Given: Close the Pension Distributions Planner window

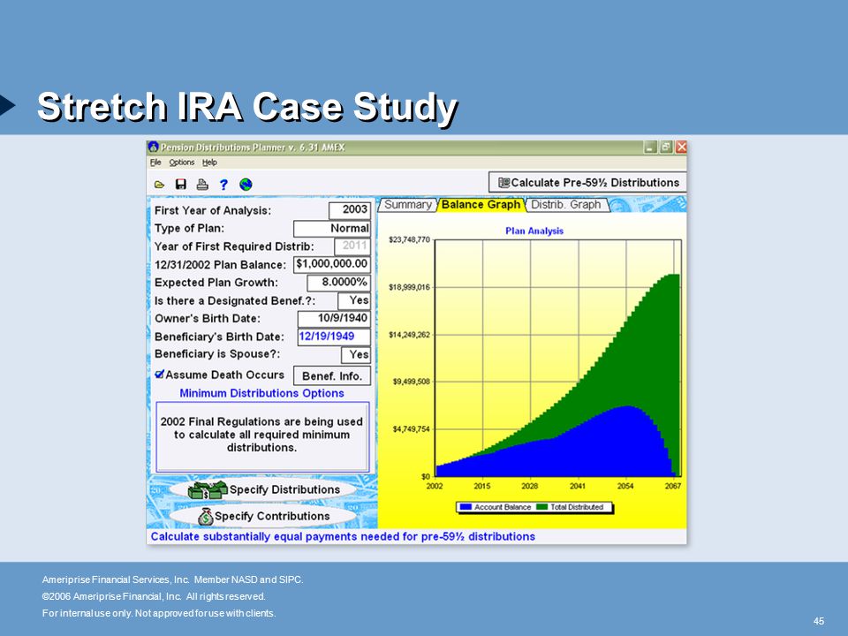Looking at the screenshot, I should click(681, 148).
